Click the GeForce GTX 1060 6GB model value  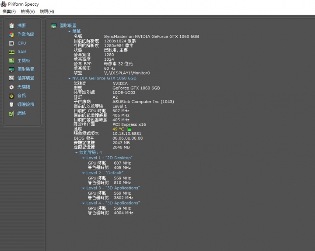coord(136,88)
